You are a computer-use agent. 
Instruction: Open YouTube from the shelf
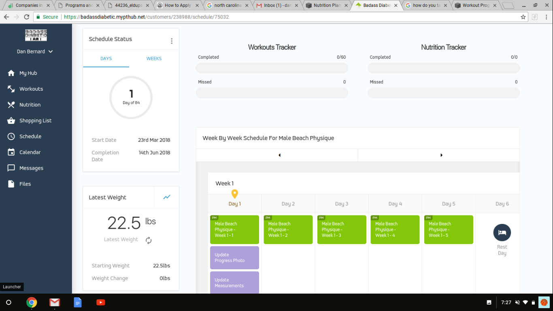click(101, 302)
